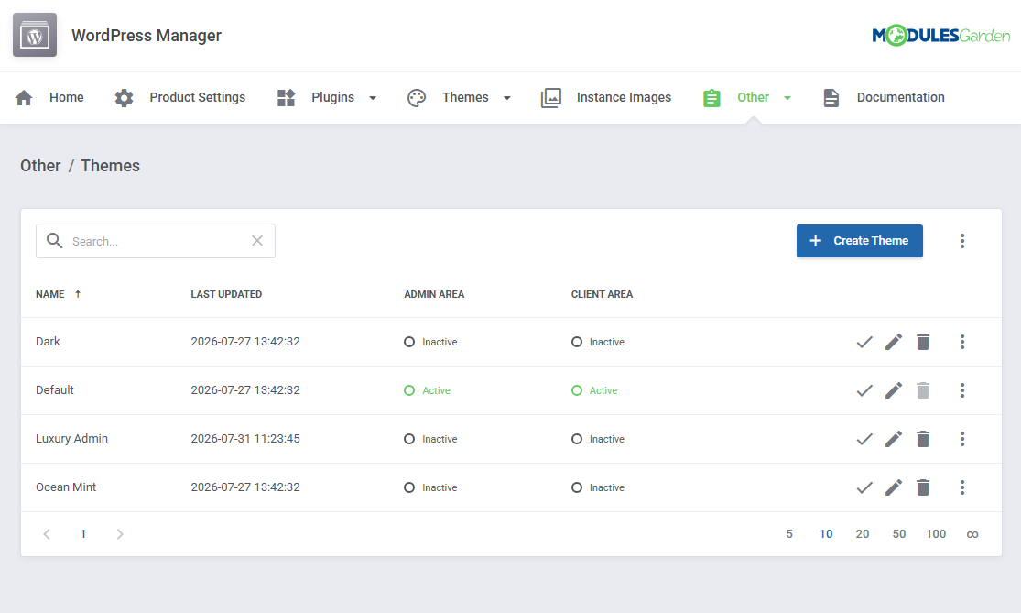Toggle Luxury Admin Client Area status
Screen dimensions: 1021x613
pos(598,439)
